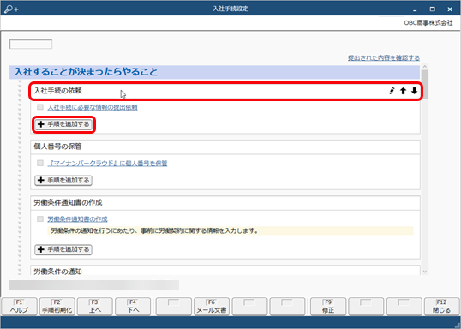The image size is (461, 329).
Task: Move 入社手続の依頼 up with the up-arrow icon
Action: [x=403, y=91]
